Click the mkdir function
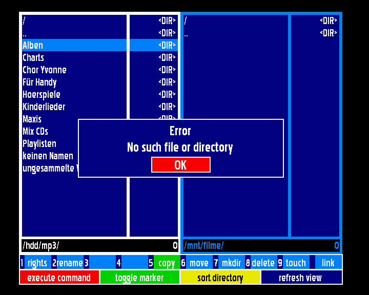Viewport: 369px width, 295px height. click(231, 263)
